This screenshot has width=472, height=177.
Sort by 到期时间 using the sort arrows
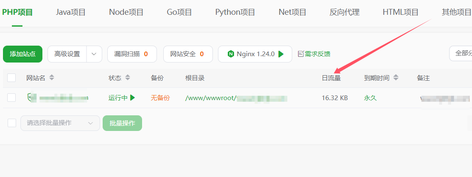click(x=396, y=78)
